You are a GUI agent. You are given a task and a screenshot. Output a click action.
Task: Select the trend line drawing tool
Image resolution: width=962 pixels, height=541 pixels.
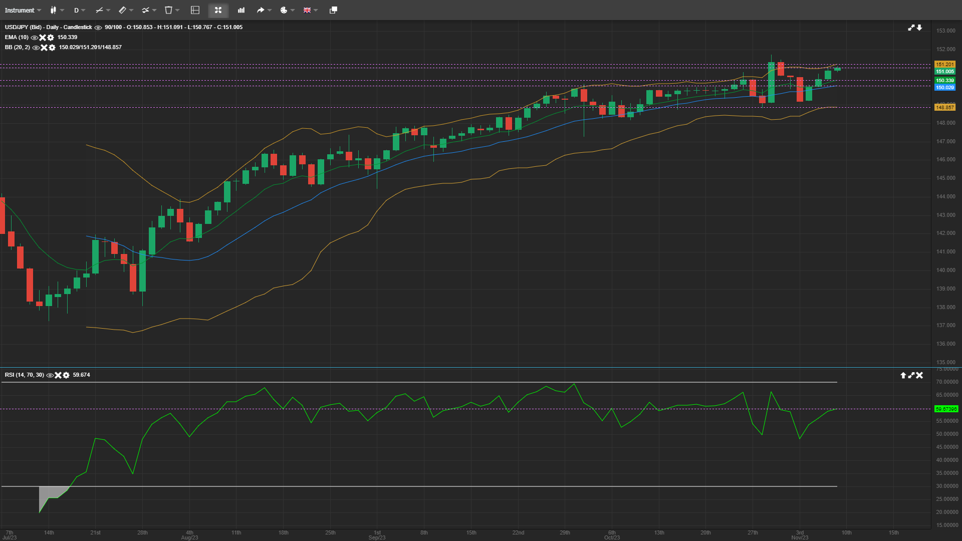point(99,10)
